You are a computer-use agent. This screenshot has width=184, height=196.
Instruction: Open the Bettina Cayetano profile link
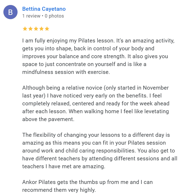pos(44,9)
